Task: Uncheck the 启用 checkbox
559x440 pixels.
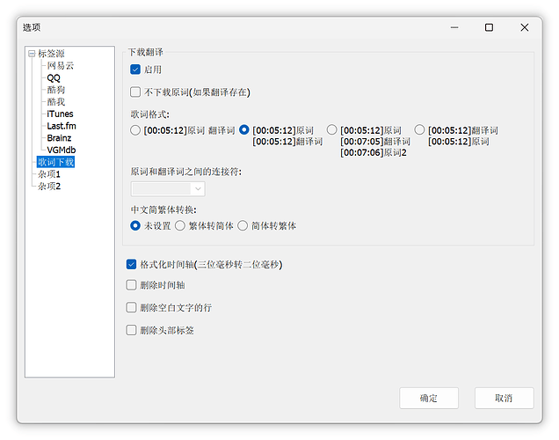Action: [135, 70]
